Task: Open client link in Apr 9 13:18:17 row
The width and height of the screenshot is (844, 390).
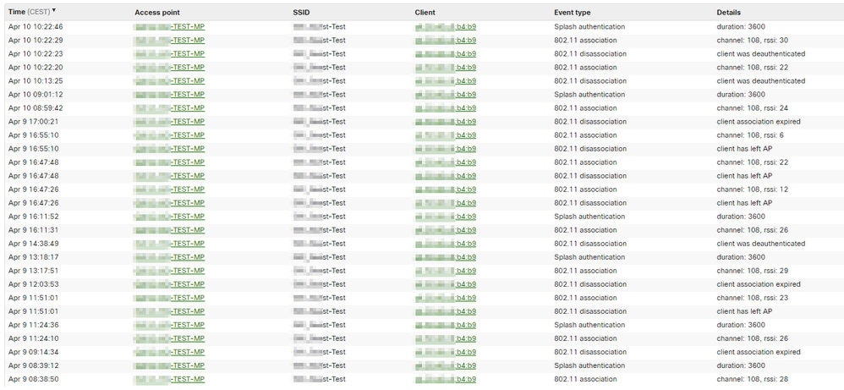Action: click(x=446, y=257)
